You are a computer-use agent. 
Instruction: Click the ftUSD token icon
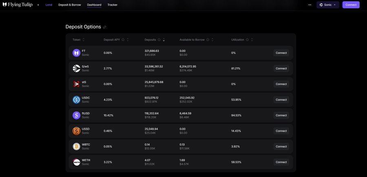76,115
